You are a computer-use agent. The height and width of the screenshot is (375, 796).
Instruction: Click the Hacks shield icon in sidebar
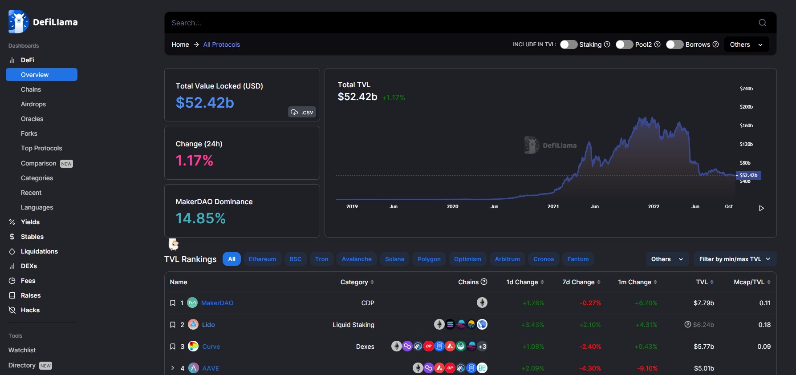tap(12, 310)
